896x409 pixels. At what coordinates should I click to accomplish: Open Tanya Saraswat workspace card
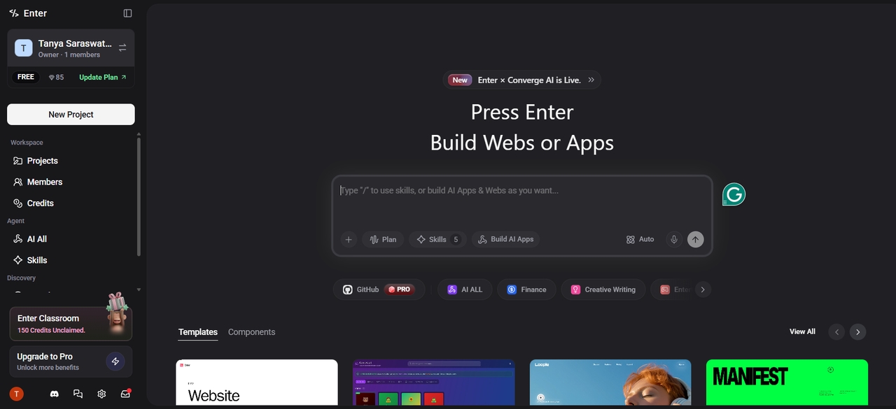pyautogui.click(x=71, y=48)
